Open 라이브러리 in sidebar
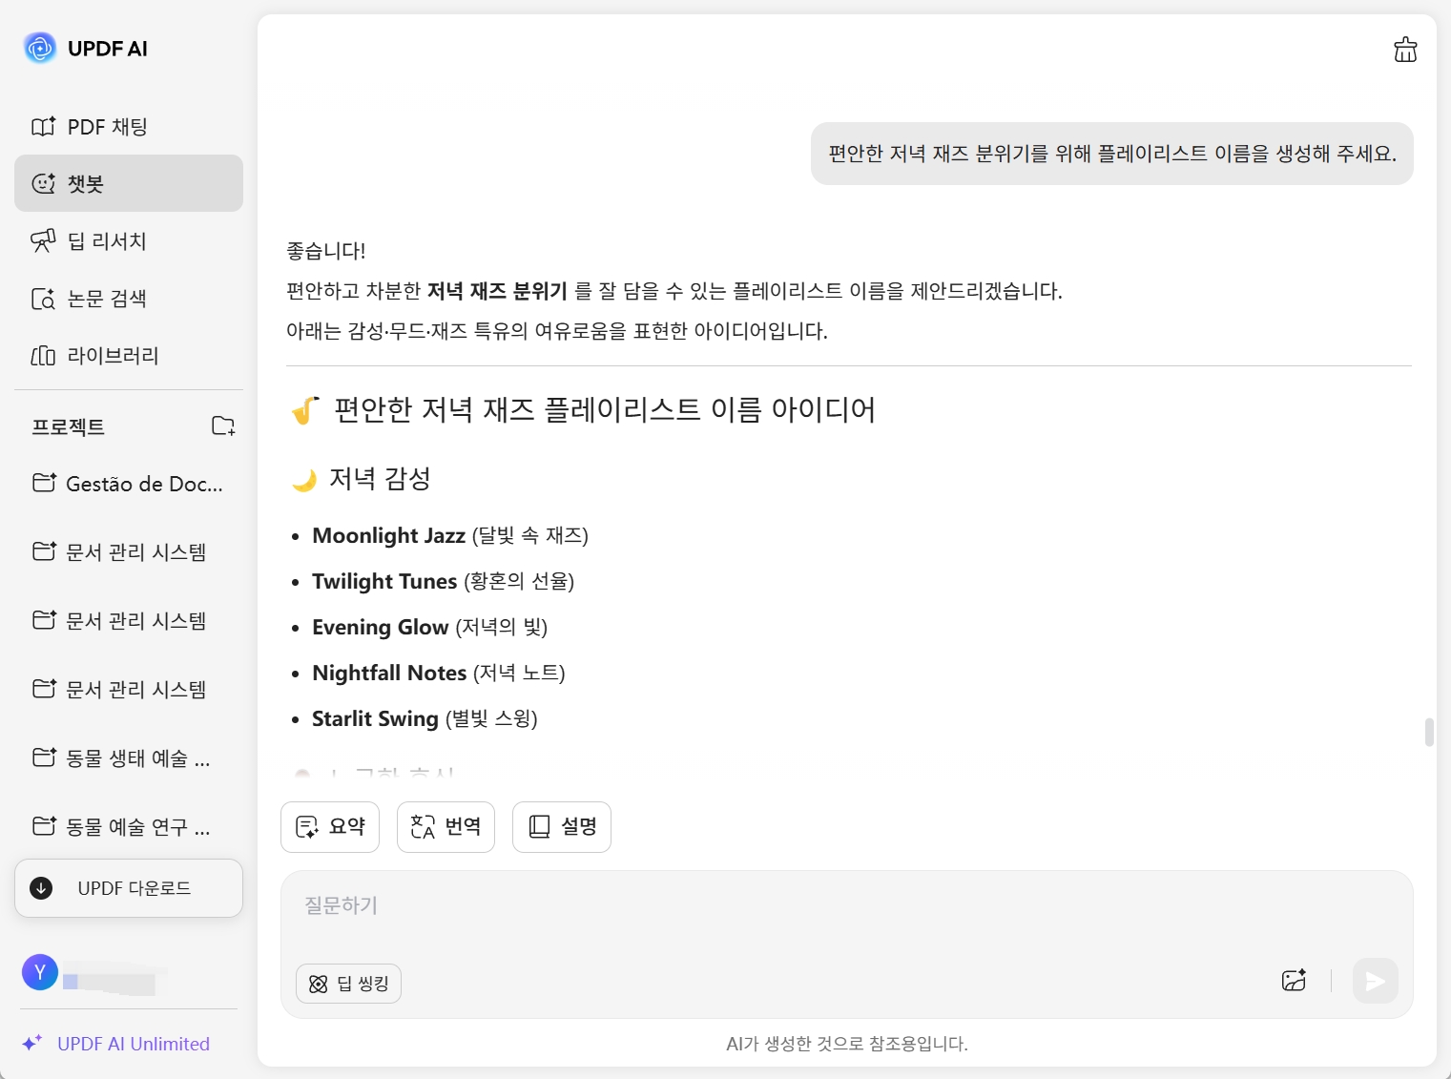This screenshot has width=1451, height=1079. (129, 356)
